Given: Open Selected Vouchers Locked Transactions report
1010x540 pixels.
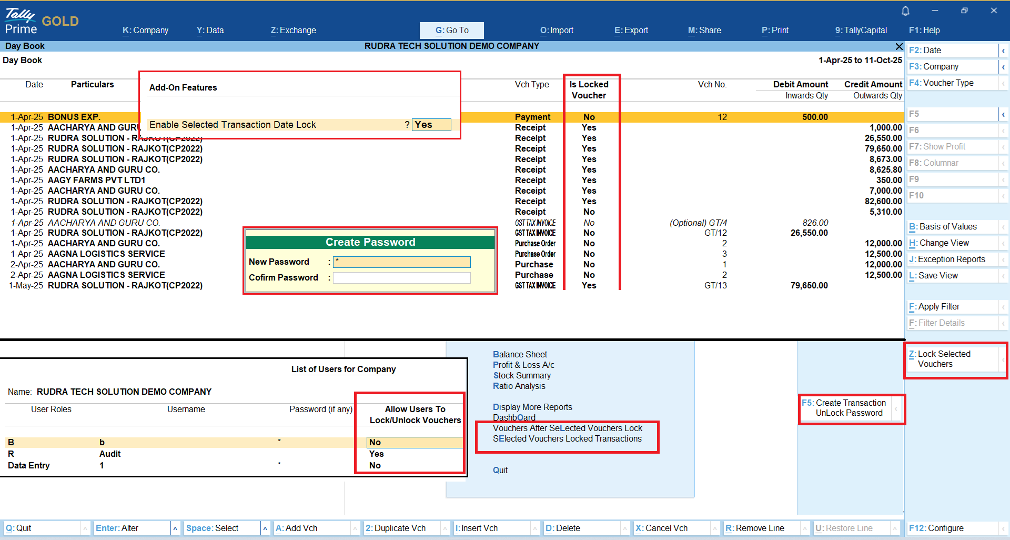Looking at the screenshot, I should click(567, 439).
